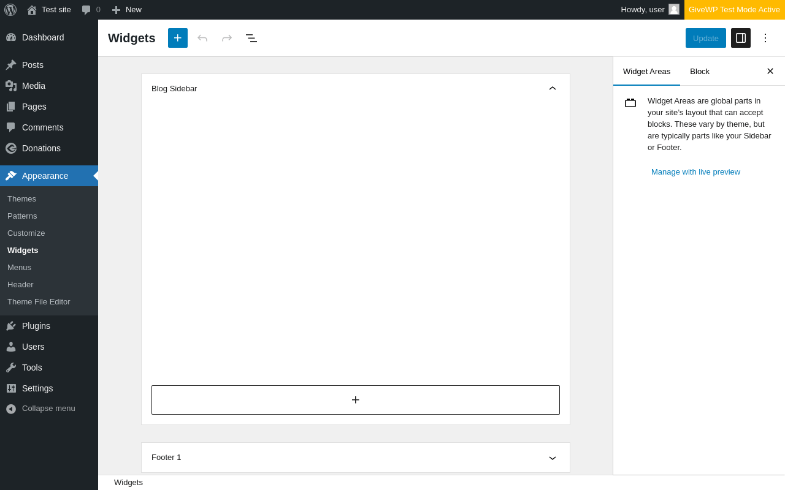Click Manage with live preview link

point(695,171)
